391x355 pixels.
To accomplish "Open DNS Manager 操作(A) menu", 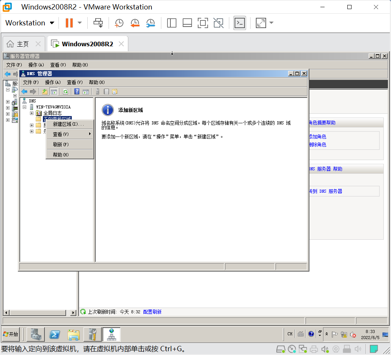I will [53, 82].
